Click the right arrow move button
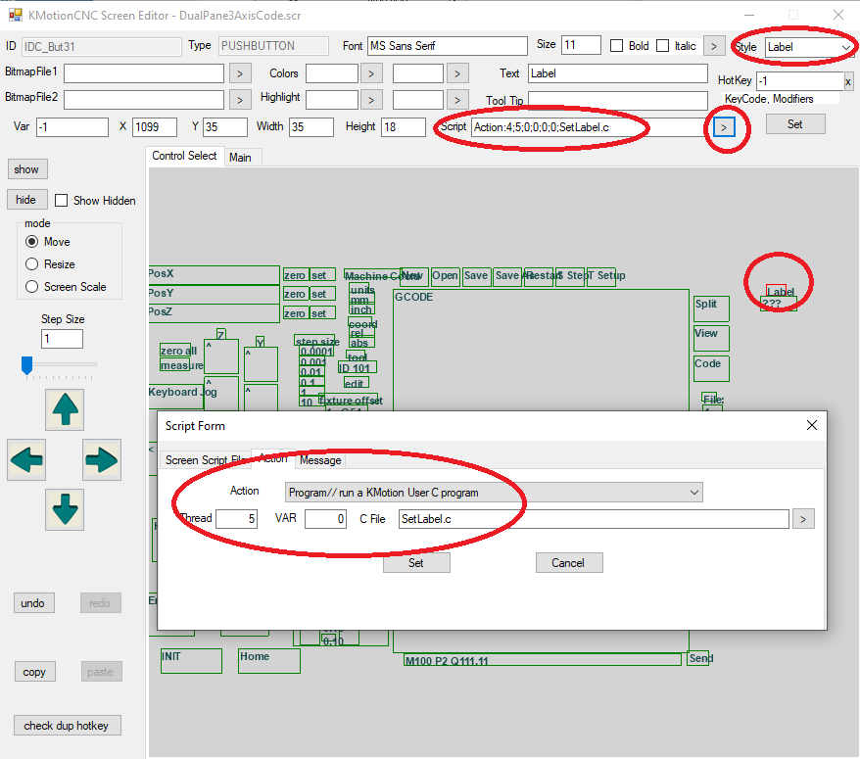The image size is (860, 759). pyautogui.click(x=102, y=459)
